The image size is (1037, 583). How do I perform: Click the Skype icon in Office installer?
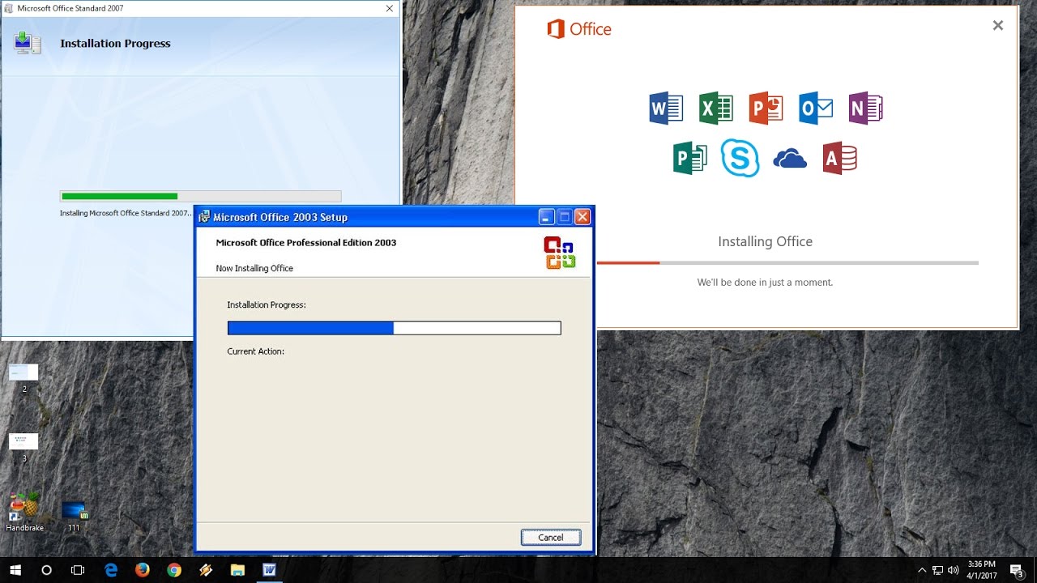coord(740,158)
